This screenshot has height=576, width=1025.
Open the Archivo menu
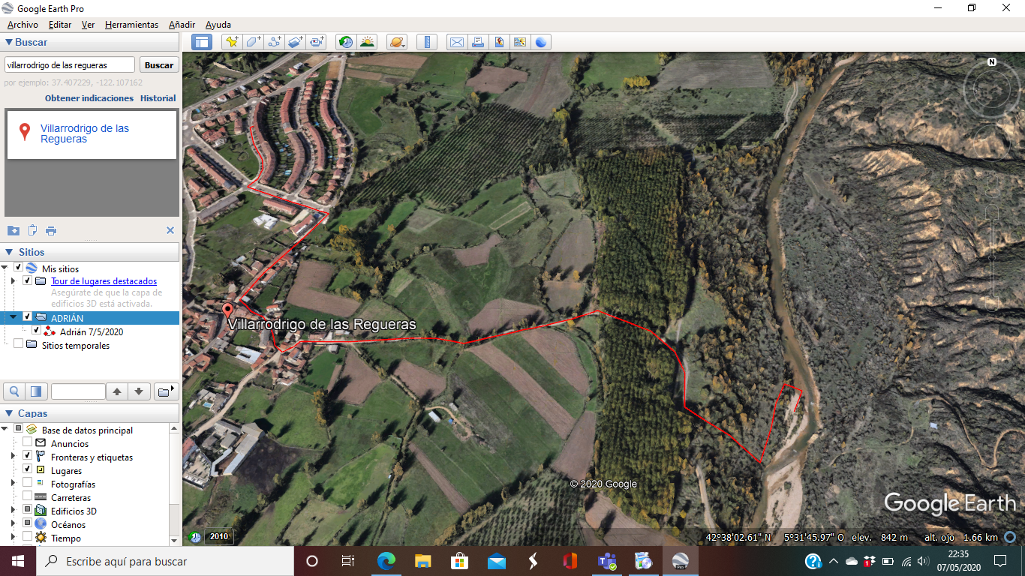coord(23,25)
